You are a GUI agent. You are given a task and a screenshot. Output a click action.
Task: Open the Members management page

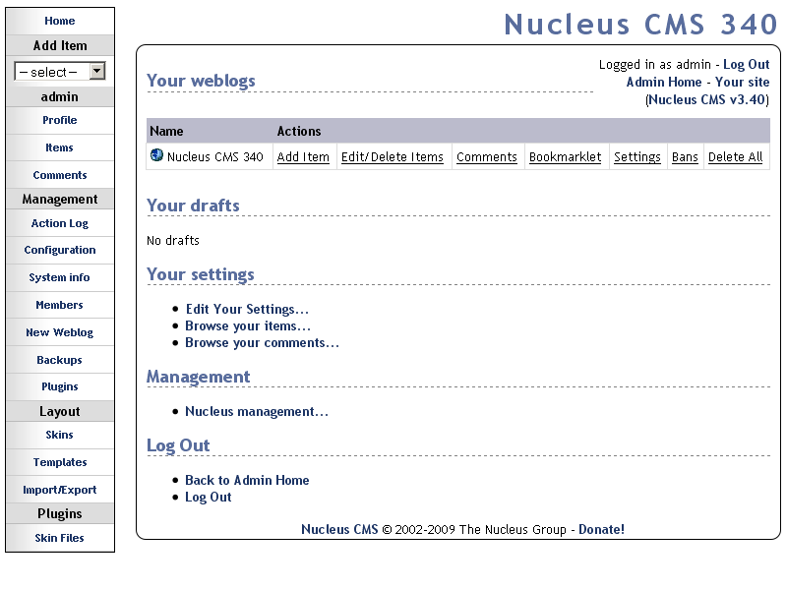click(x=59, y=305)
